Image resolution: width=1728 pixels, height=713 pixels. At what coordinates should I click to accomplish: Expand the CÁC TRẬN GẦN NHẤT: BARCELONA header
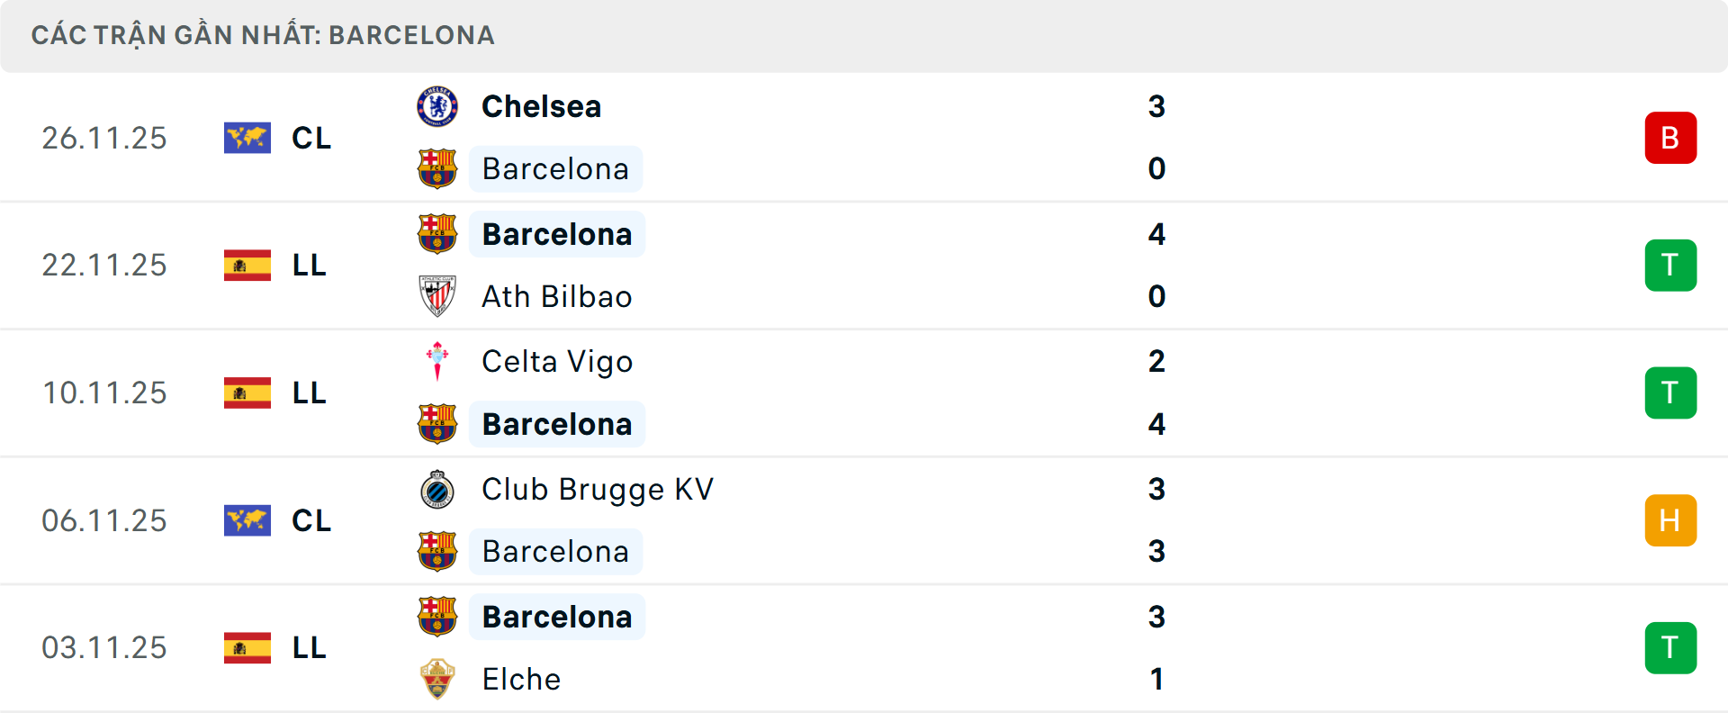264,35
